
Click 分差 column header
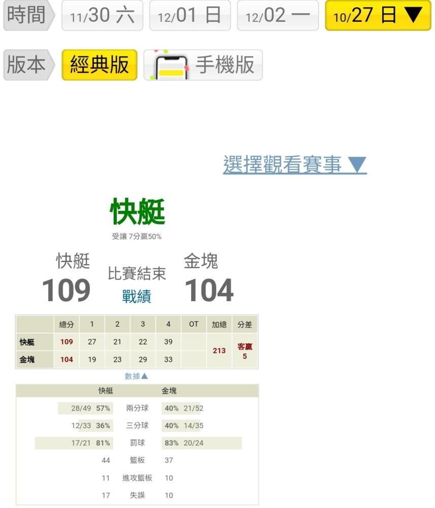click(x=245, y=324)
